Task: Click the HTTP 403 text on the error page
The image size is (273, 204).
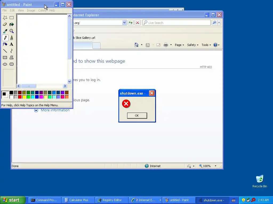Action: 206,67
